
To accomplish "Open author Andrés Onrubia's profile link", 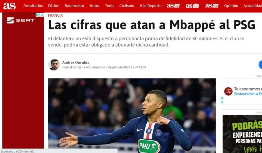I will pyautogui.click(x=76, y=63).
